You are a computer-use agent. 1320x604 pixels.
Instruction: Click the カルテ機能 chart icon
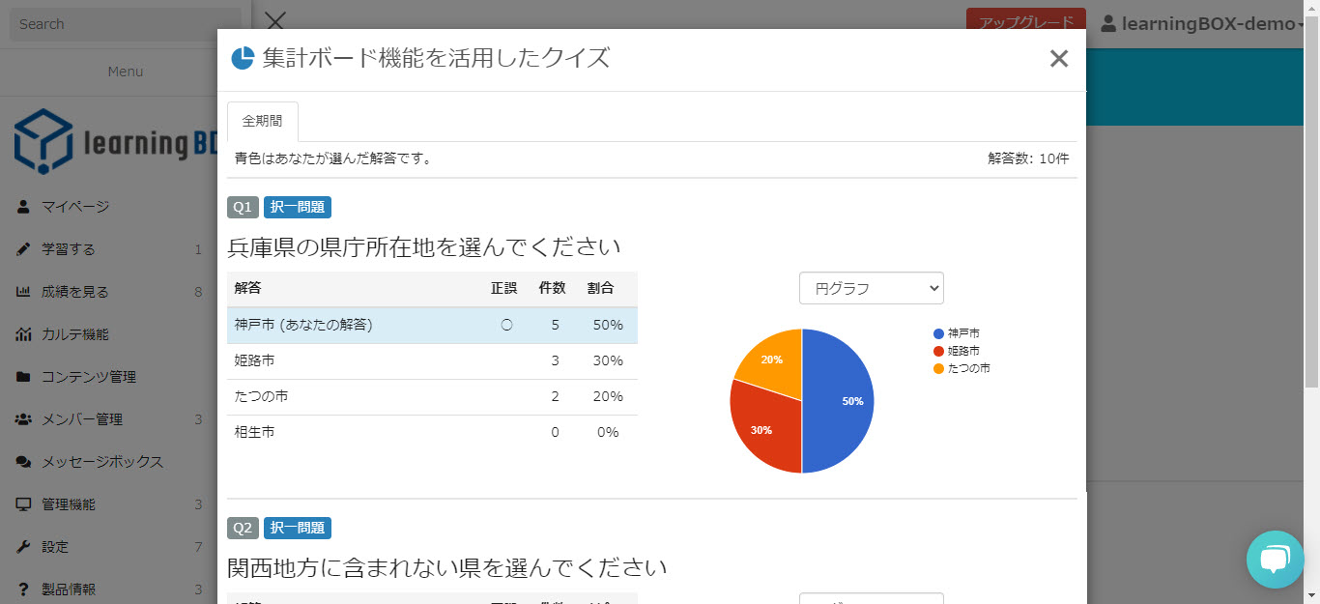(x=23, y=334)
